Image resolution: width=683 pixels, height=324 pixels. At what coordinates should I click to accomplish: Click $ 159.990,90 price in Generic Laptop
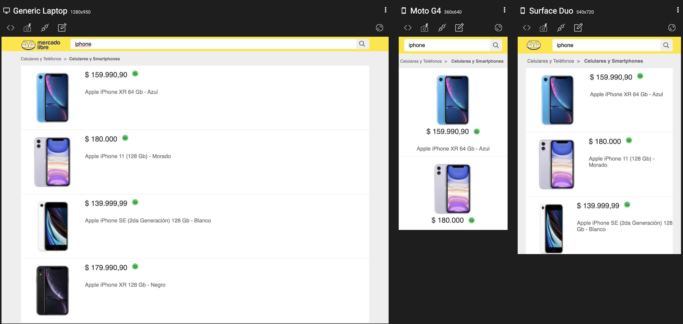106,75
